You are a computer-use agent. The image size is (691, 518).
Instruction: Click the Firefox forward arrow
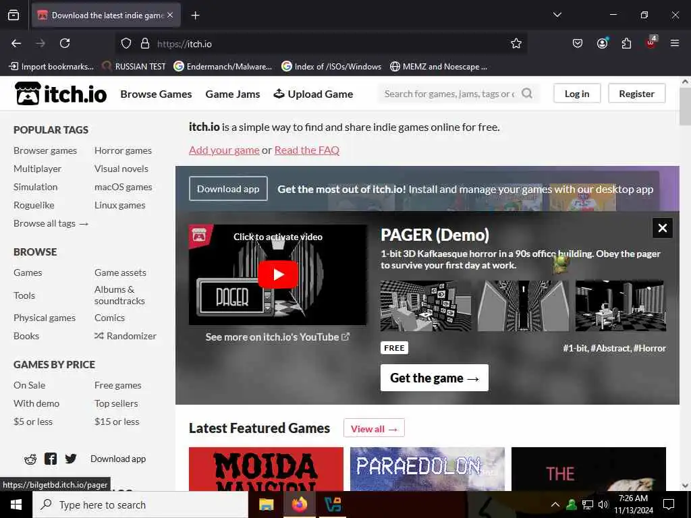click(40, 43)
